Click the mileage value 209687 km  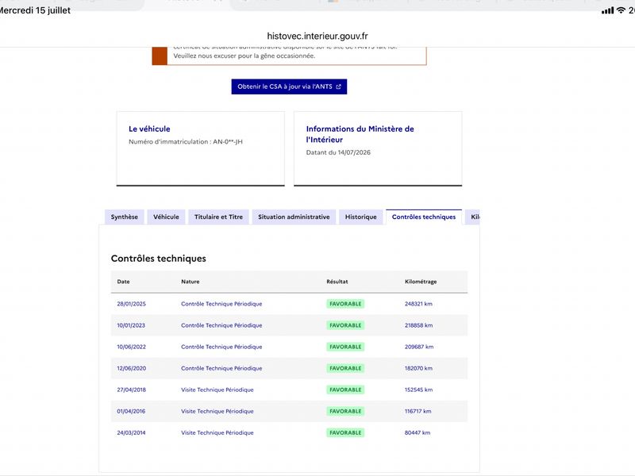click(x=419, y=347)
